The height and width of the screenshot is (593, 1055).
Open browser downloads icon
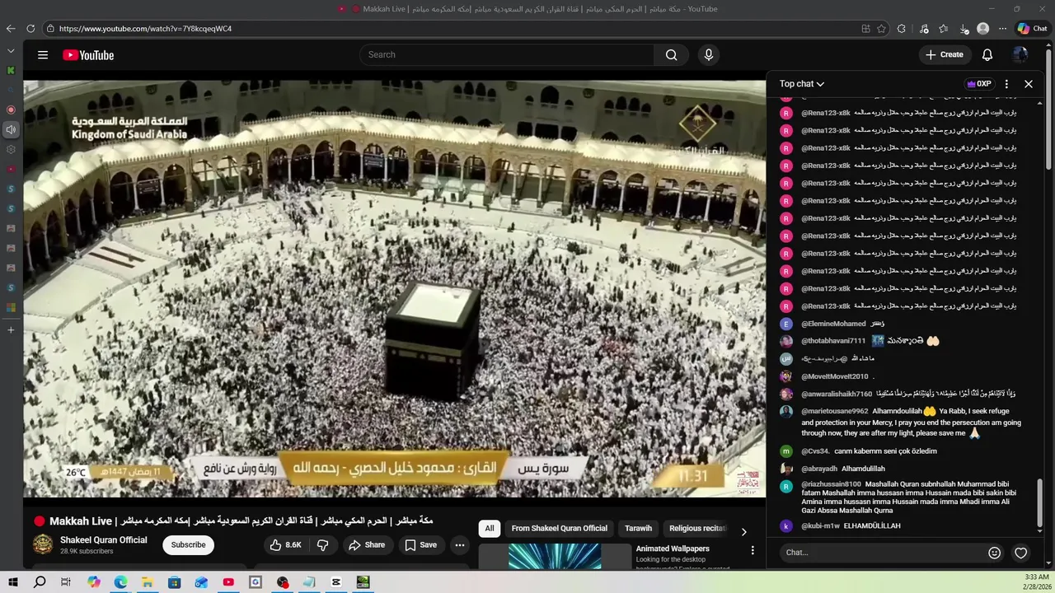pyautogui.click(x=964, y=28)
